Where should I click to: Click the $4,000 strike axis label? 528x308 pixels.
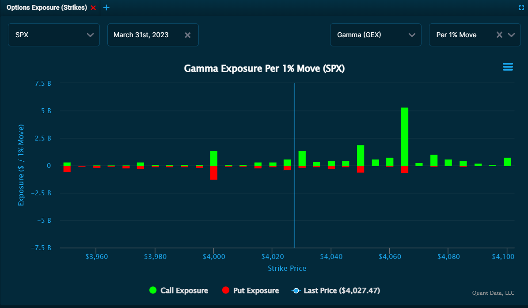coord(214,257)
